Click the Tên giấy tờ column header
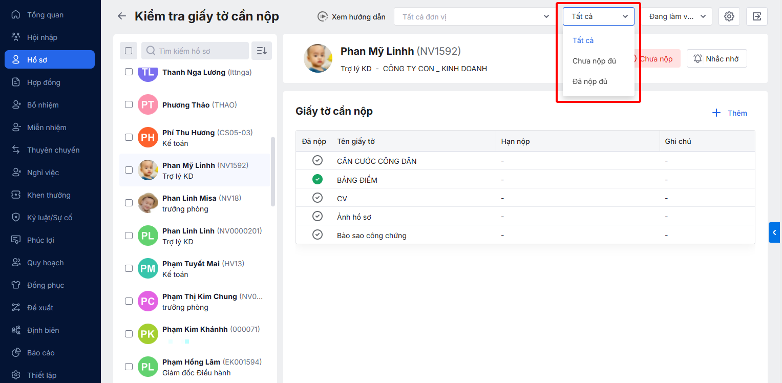The height and width of the screenshot is (383, 782). point(414,141)
